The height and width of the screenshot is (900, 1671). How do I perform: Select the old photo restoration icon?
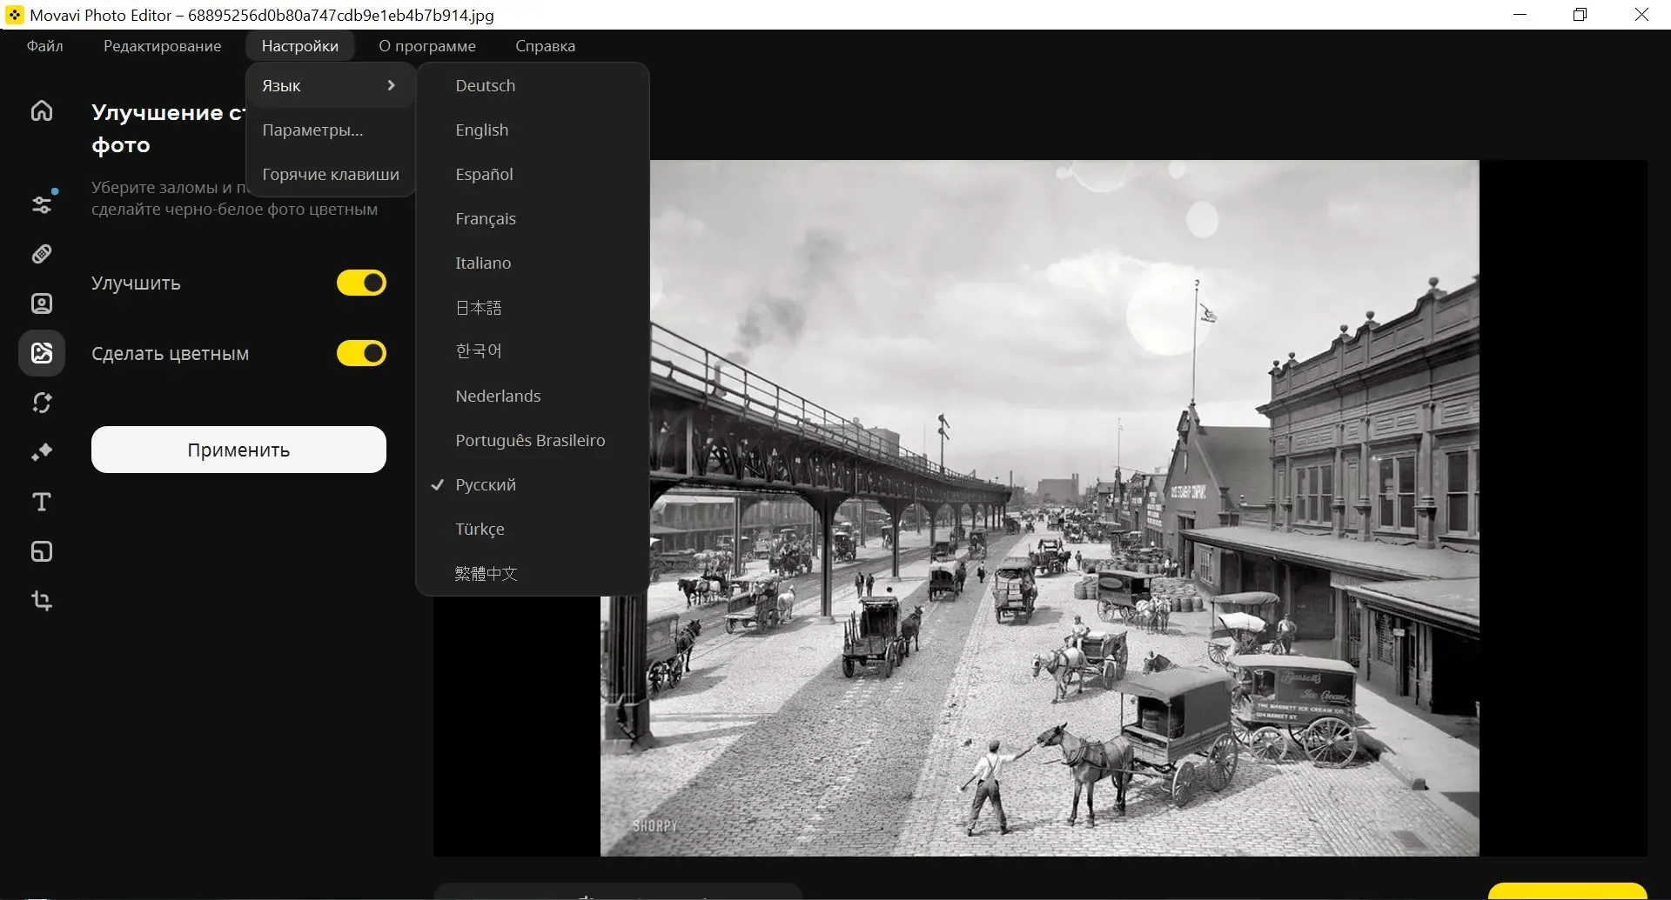(x=42, y=353)
